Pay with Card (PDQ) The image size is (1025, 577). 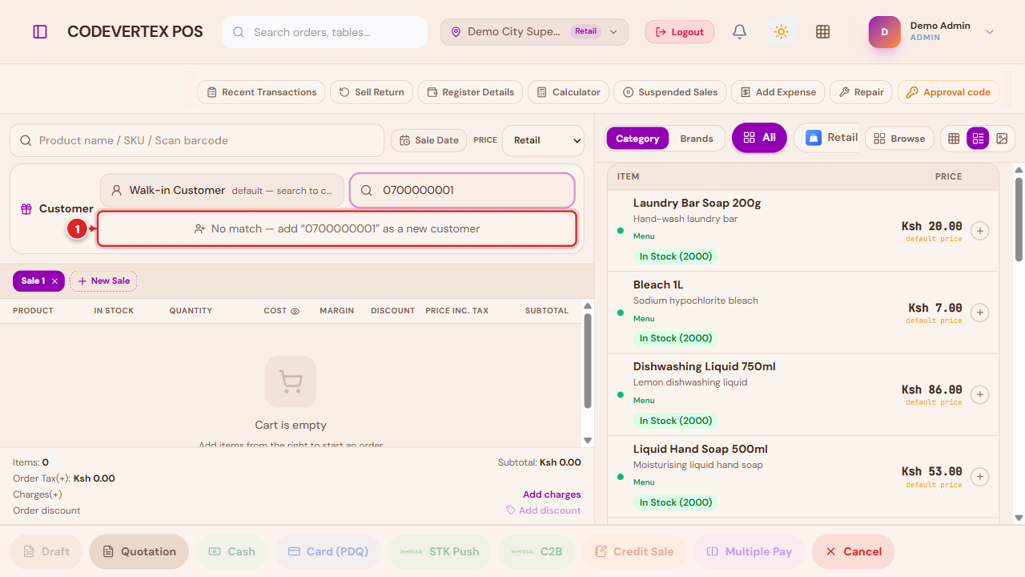[x=328, y=551]
